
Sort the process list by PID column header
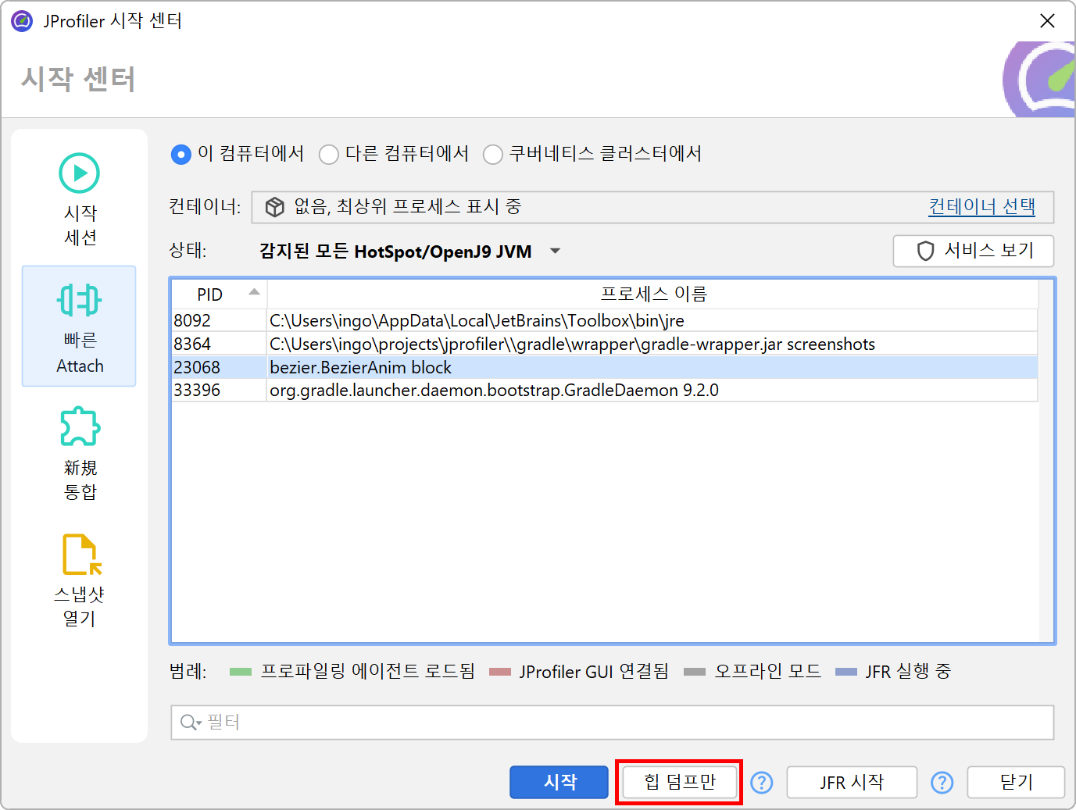click(210, 294)
